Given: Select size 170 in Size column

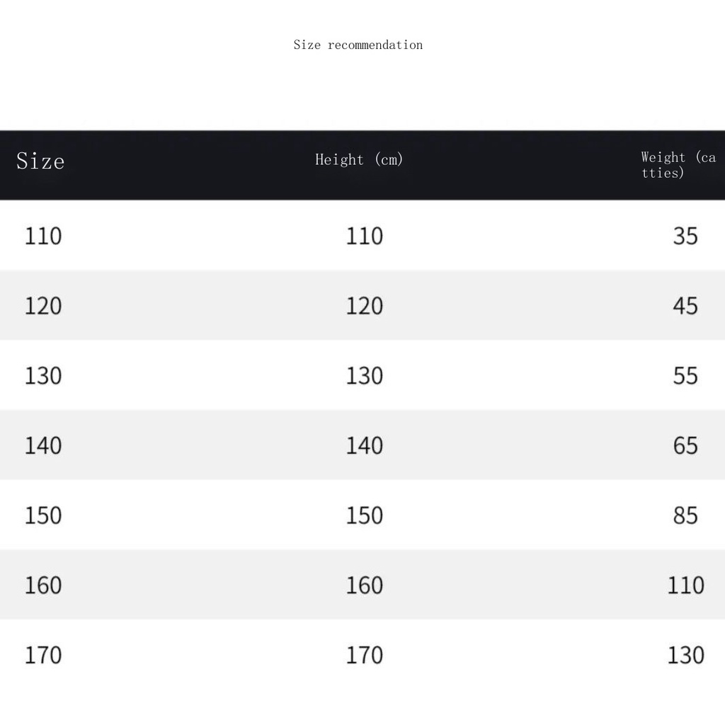Looking at the screenshot, I should (x=43, y=655).
